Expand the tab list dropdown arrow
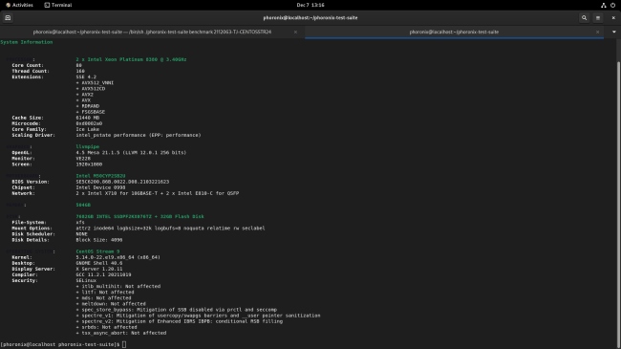The height and width of the screenshot is (349, 621). [614, 32]
